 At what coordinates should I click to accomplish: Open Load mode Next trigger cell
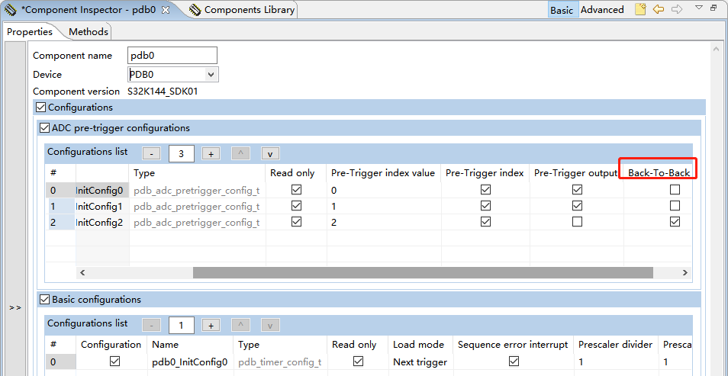tap(420, 362)
